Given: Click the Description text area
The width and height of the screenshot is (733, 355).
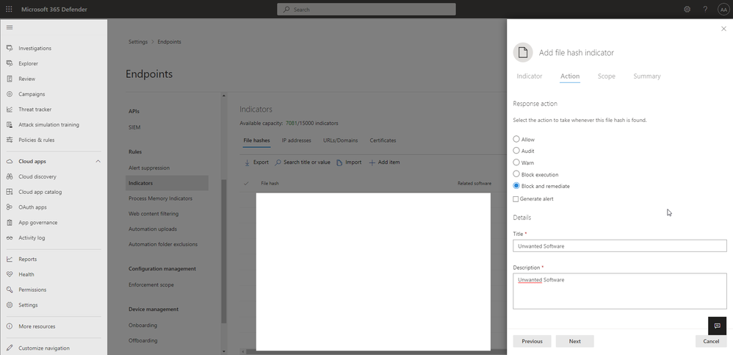Looking at the screenshot, I should coord(619,291).
